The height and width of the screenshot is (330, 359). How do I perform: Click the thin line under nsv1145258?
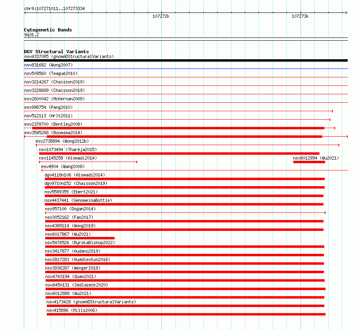click(x=88, y=162)
